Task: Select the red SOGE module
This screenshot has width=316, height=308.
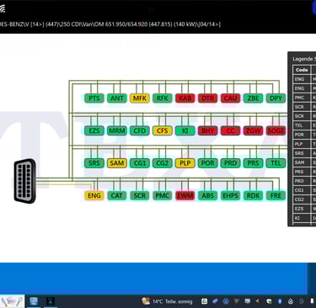Action: 276,130
